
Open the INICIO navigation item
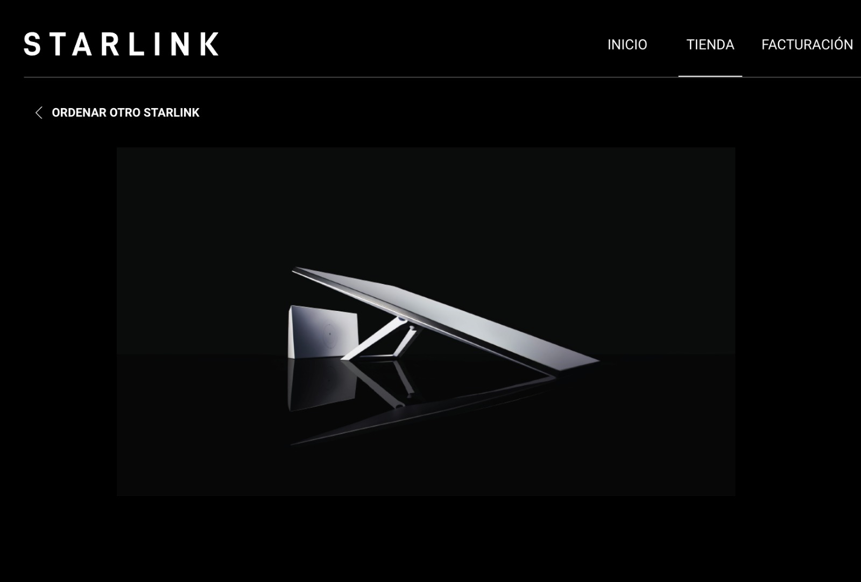coord(627,45)
